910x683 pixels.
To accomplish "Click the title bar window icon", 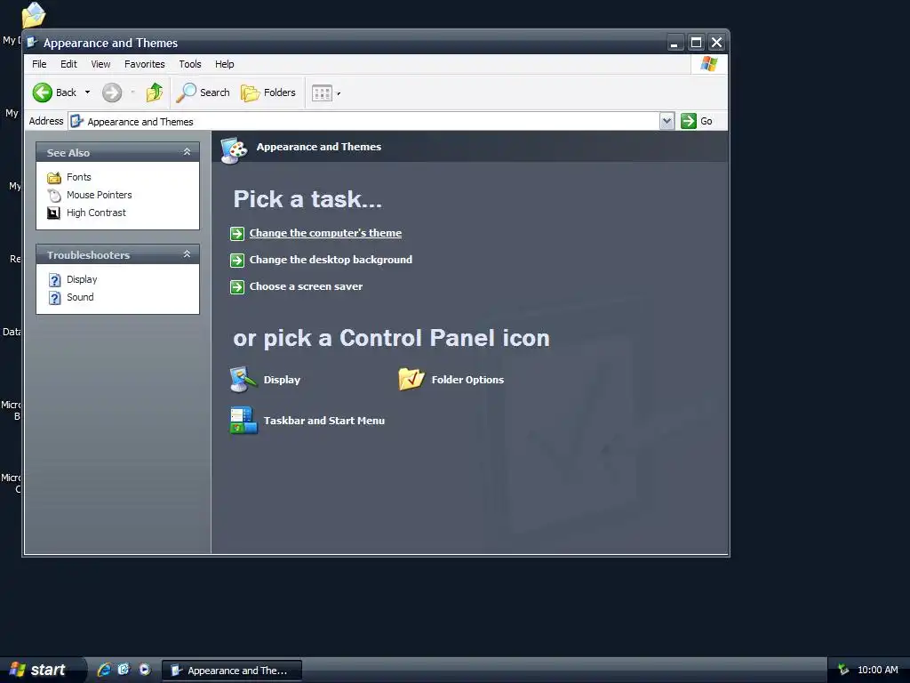I will tap(33, 43).
